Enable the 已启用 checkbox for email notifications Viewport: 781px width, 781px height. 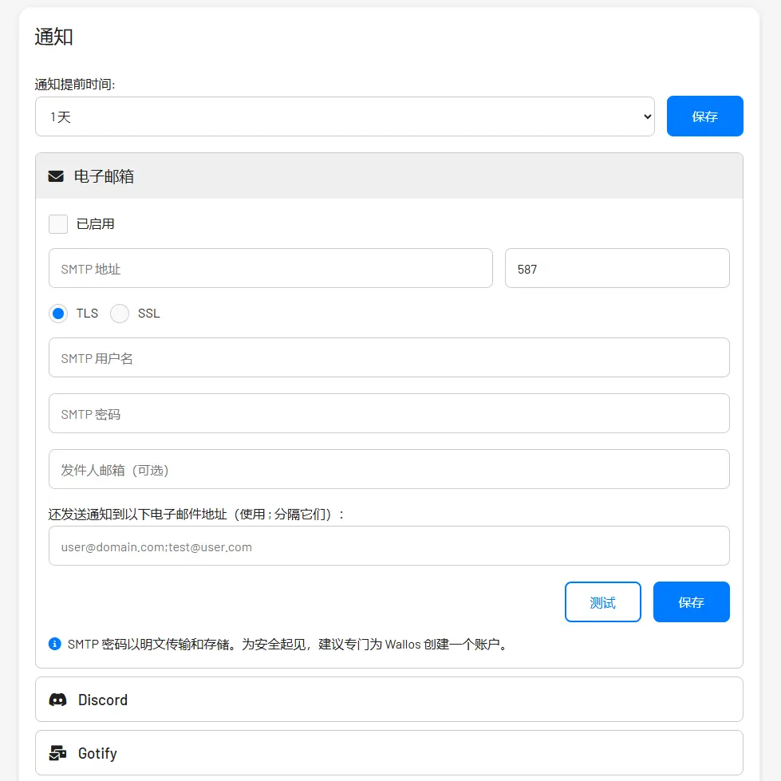[x=57, y=224]
